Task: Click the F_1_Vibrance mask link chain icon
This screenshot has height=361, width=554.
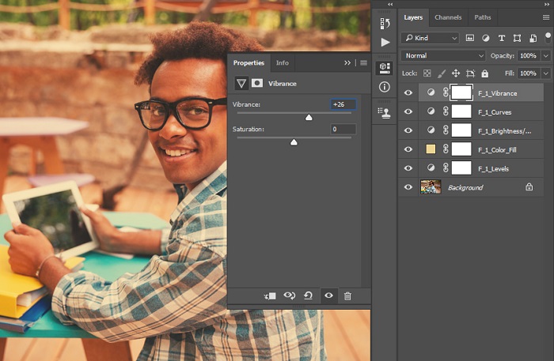Action: point(446,92)
